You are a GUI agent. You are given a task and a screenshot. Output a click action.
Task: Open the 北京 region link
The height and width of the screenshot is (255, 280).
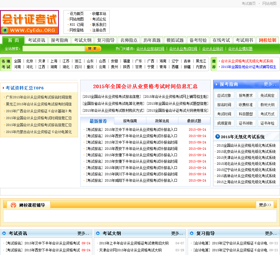(29, 61)
